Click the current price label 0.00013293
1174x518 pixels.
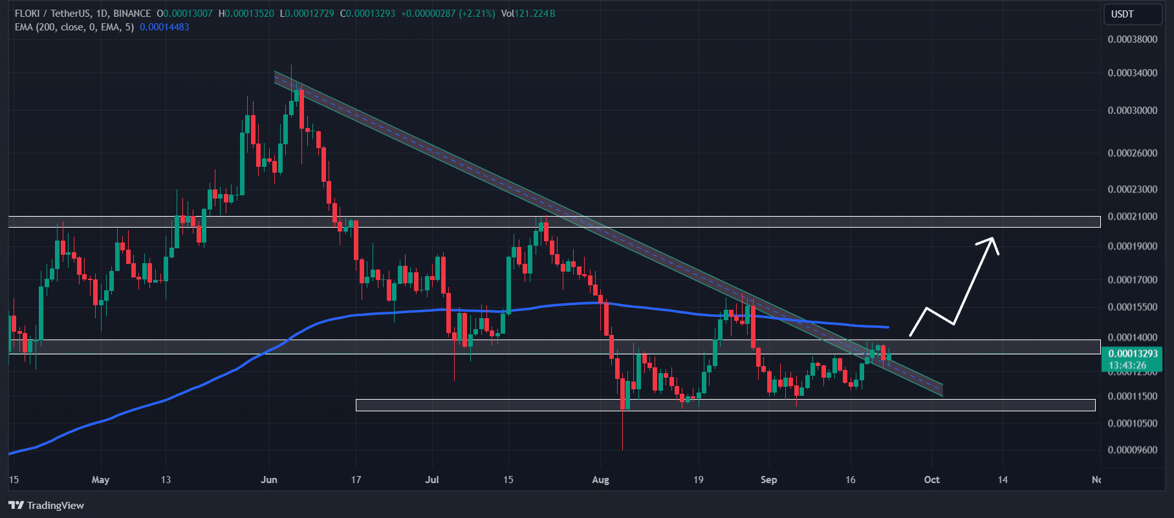pyautogui.click(x=1133, y=354)
